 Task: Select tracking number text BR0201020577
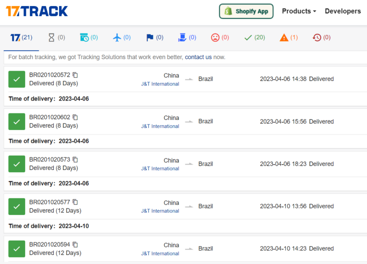coord(50,202)
